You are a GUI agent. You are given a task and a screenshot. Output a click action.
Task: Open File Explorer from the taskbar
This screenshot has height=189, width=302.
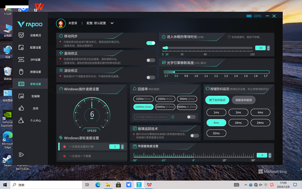coord(108,185)
